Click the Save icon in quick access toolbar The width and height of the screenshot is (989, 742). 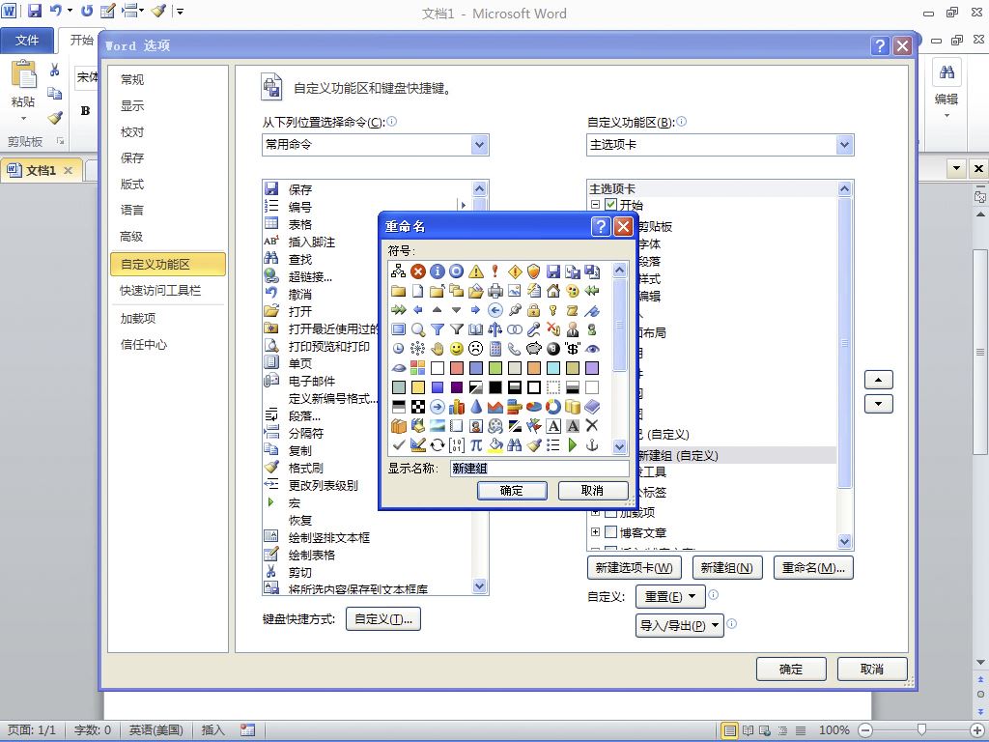pyautogui.click(x=35, y=11)
